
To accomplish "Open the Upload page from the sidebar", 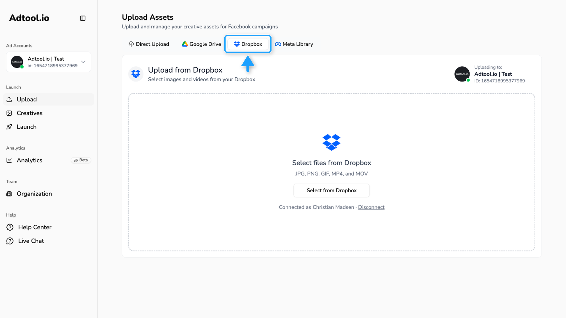I will pos(49,100).
